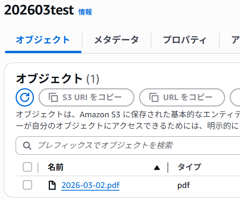Sort by the 名前 column header
The image size is (240, 199).
56,167
